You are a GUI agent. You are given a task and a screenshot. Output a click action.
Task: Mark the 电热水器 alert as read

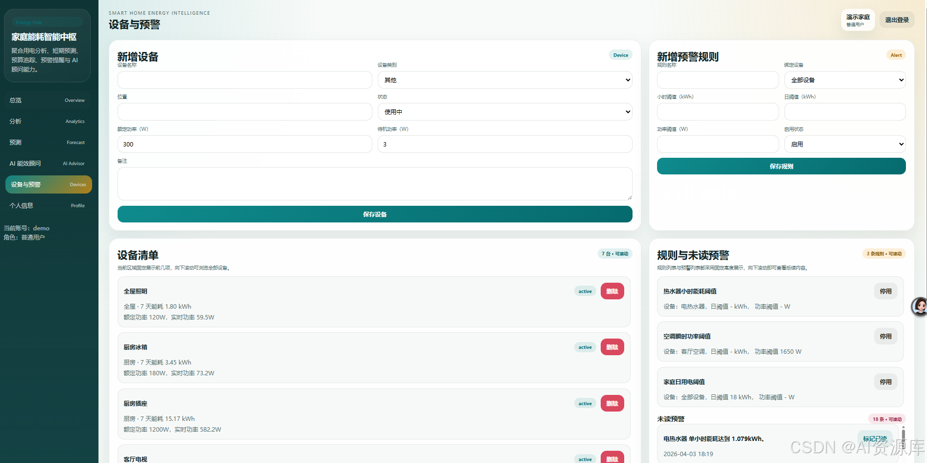875,439
